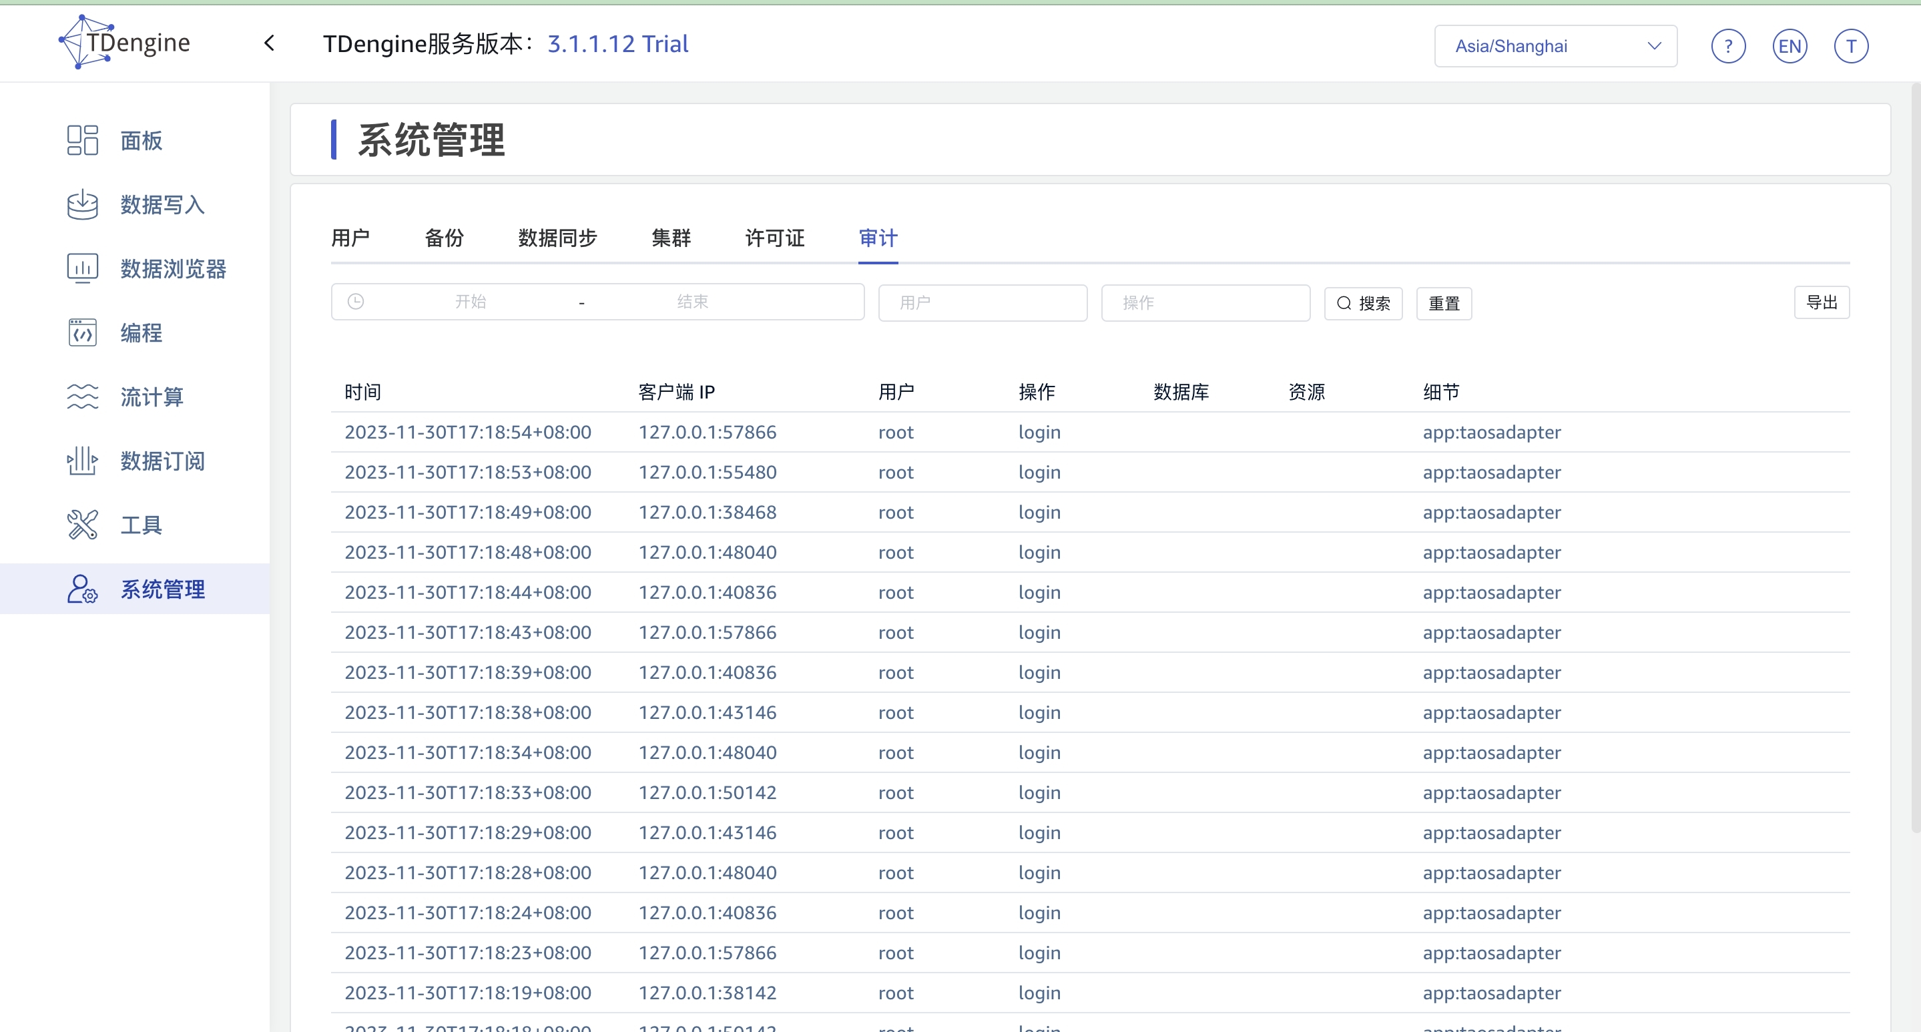Open the start-end date range picker
The image size is (1921, 1032).
click(x=597, y=302)
